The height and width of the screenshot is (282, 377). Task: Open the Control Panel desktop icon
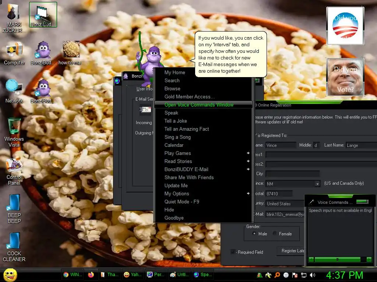(x=14, y=172)
